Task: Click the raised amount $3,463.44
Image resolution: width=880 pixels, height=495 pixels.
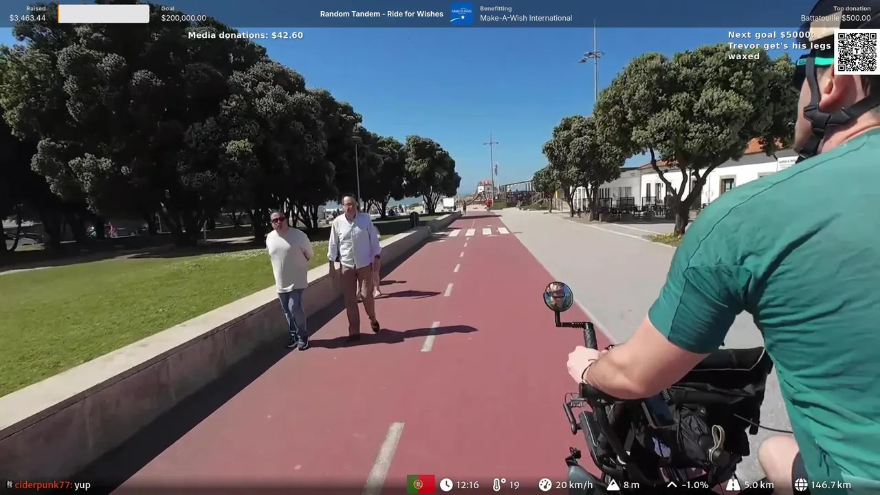Action: pyautogui.click(x=27, y=18)
